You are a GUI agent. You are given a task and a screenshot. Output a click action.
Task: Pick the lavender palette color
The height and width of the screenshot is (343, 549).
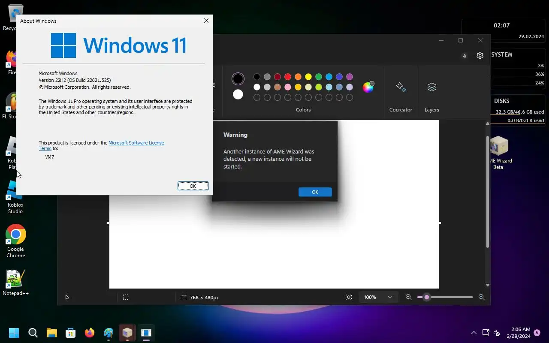(350, 87)
